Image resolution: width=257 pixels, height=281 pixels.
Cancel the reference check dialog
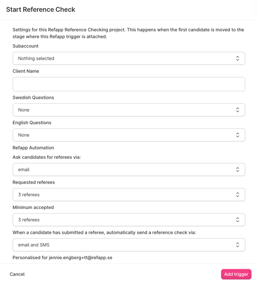[x=17, y=274]
